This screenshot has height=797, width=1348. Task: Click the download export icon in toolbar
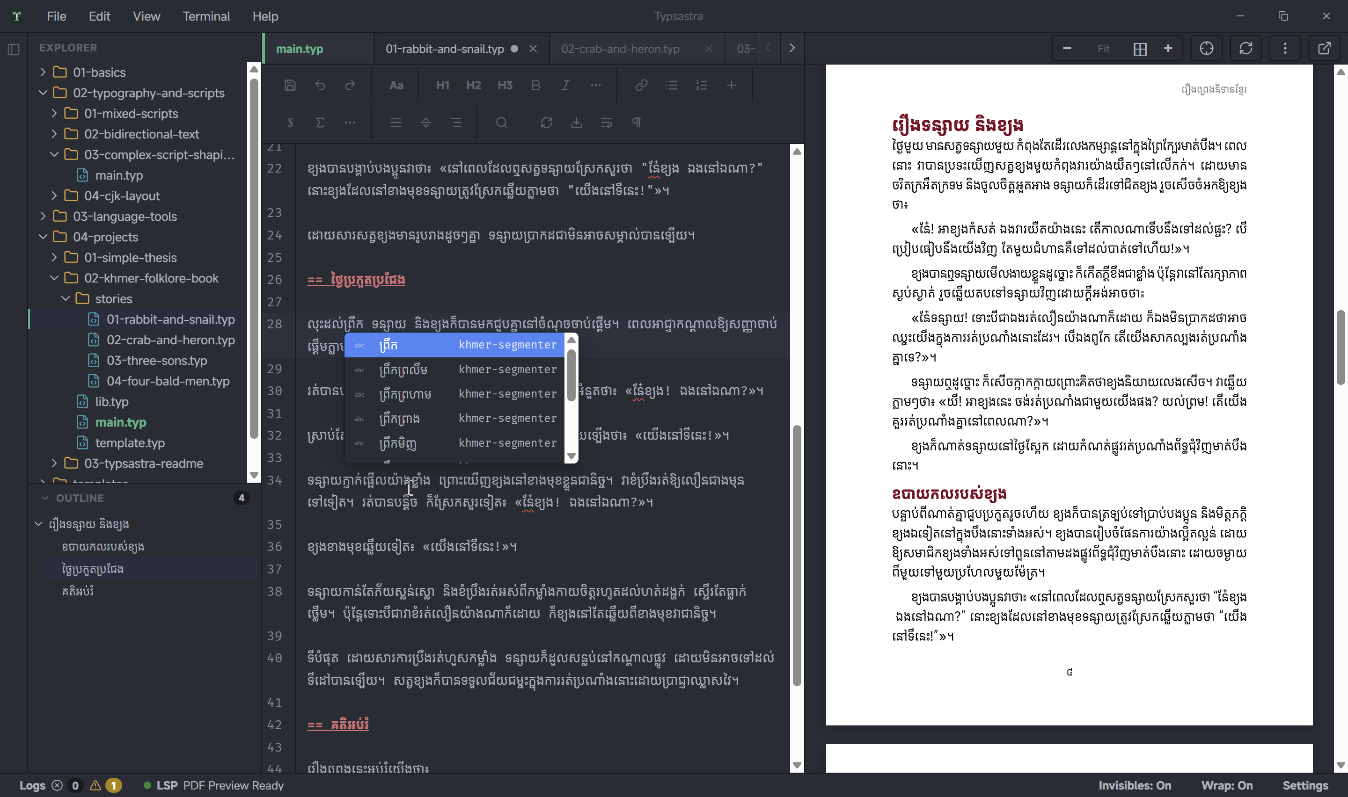click(x=577, y=123)
